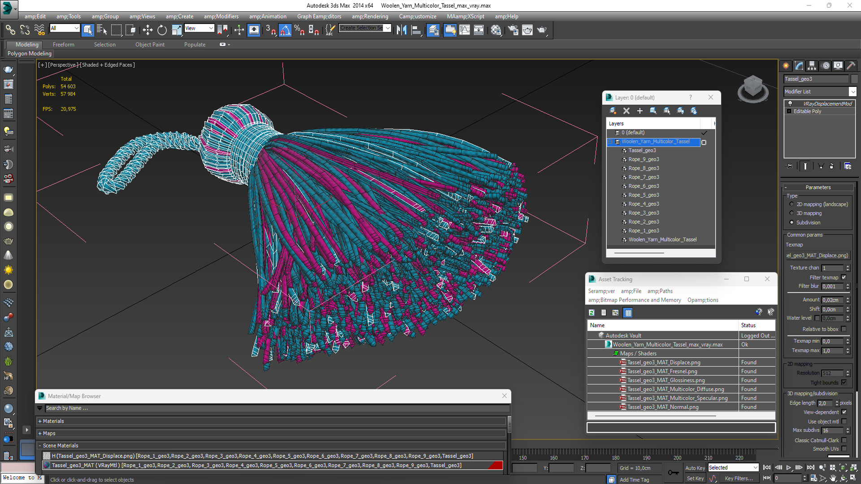Click the Render Production teapot icon
861x484 pixels.
(x=542, y=30)
